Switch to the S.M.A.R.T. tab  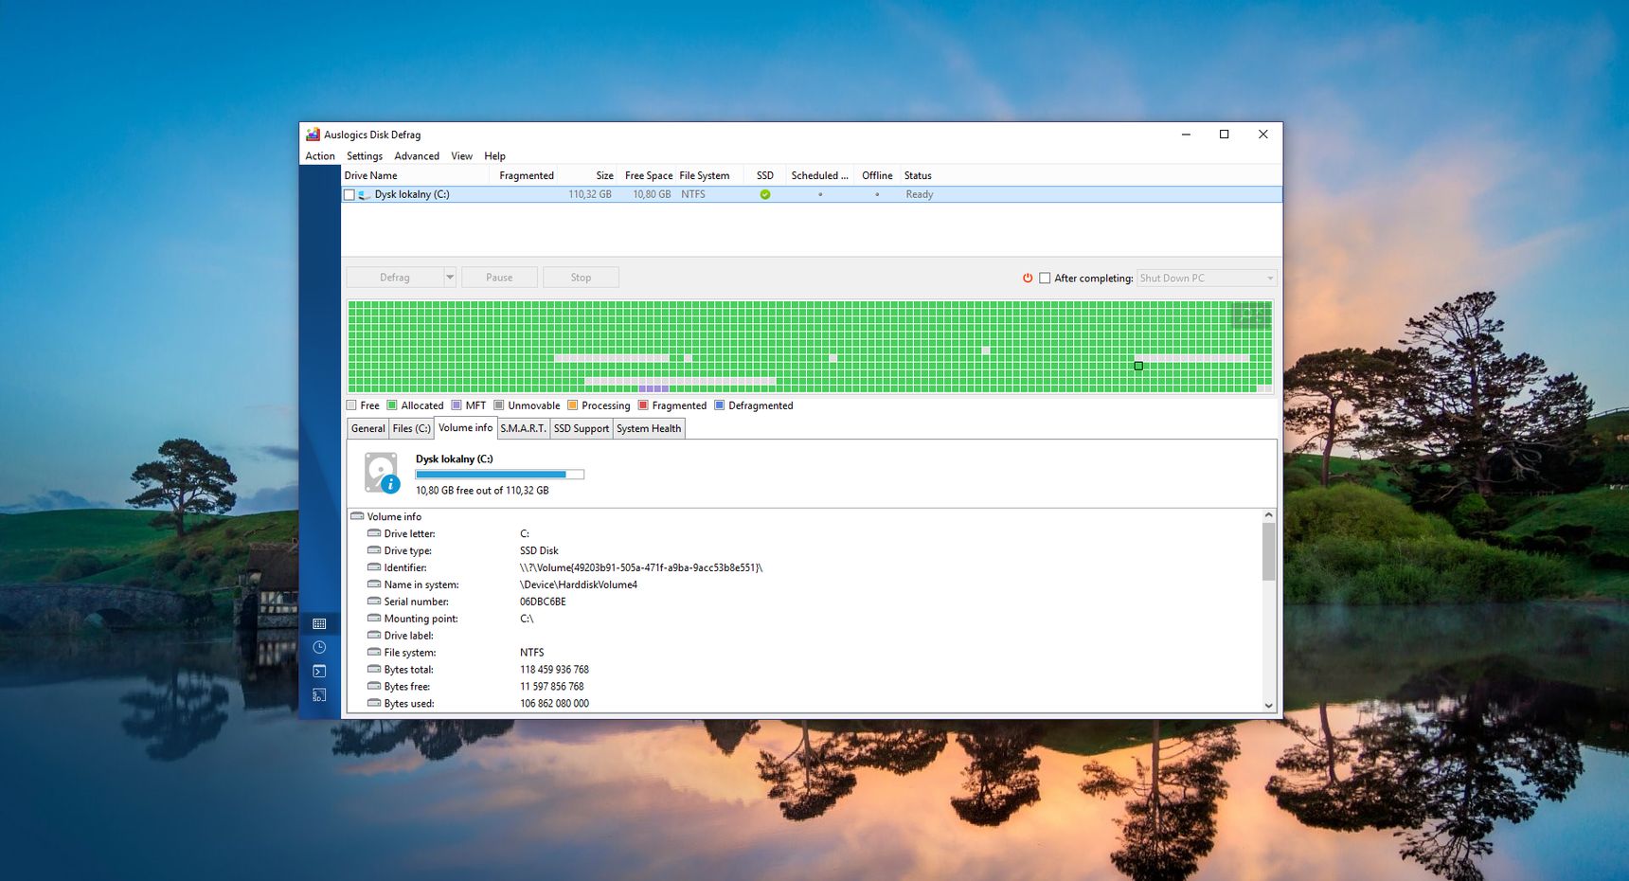[524, 428]
